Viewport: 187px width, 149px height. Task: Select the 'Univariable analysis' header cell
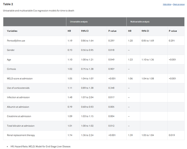click(96, 22)
